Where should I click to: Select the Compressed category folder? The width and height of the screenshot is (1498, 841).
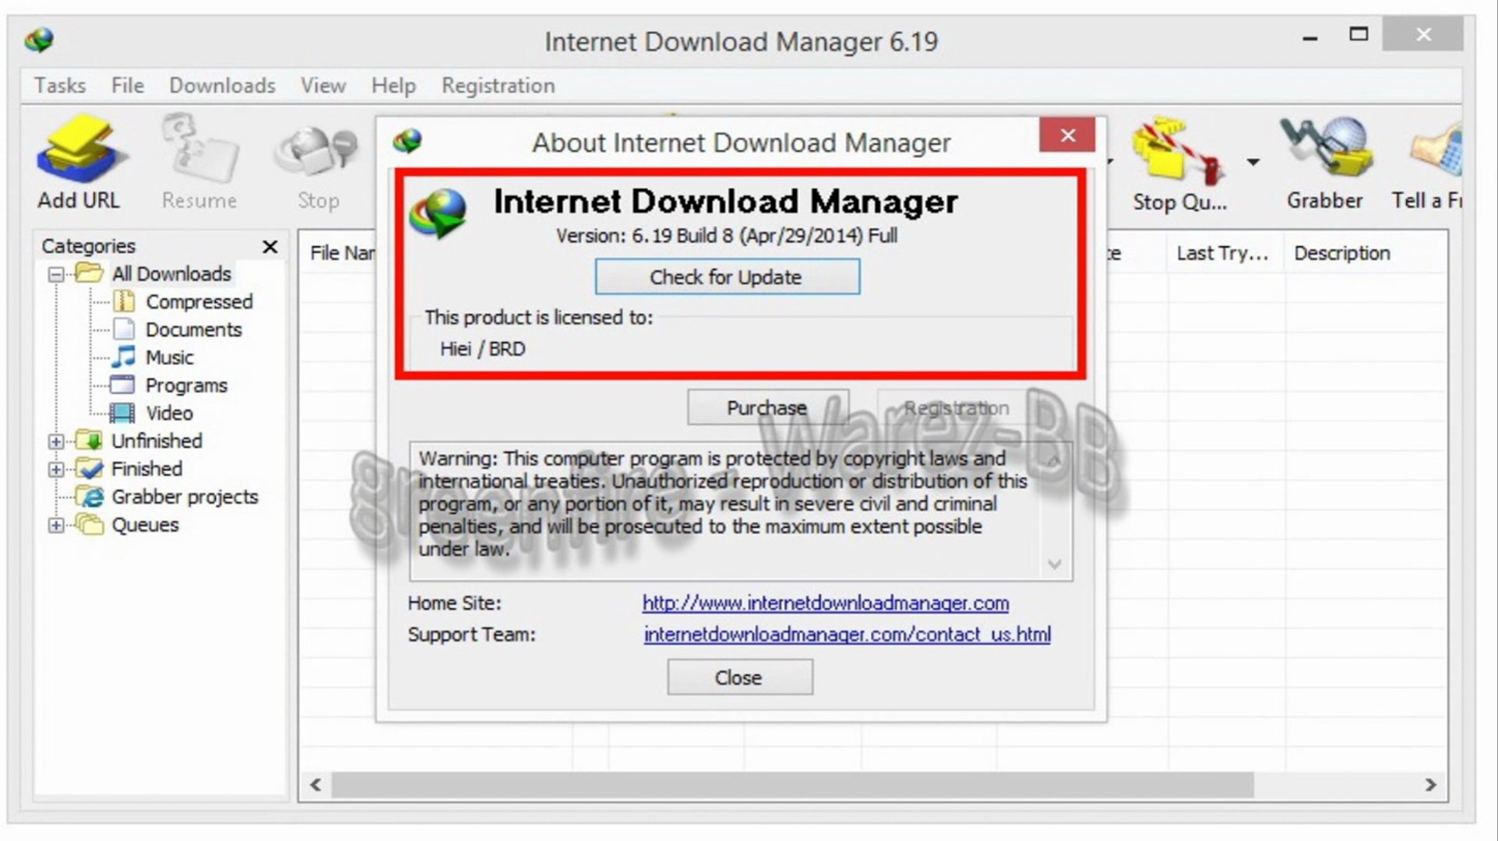(x=199, y=301)
